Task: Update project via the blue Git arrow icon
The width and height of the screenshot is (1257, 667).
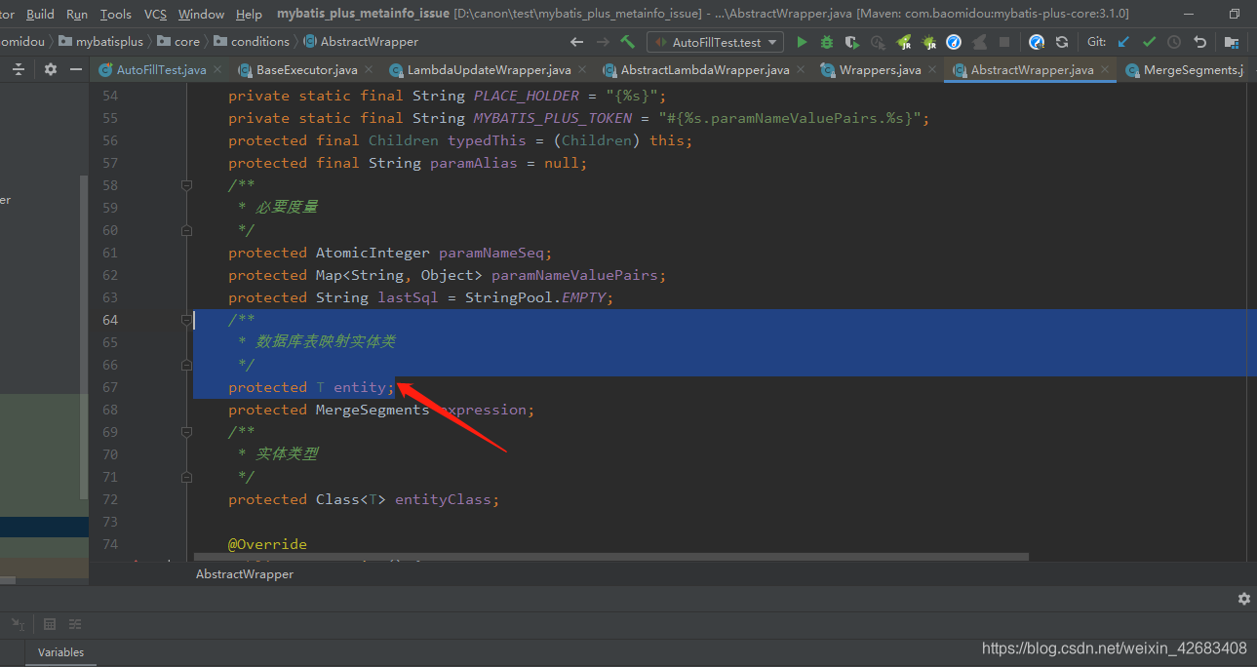Action: coord(1123,42)
